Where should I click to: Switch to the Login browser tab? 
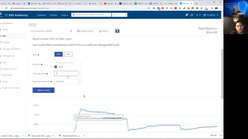(18, 3)
